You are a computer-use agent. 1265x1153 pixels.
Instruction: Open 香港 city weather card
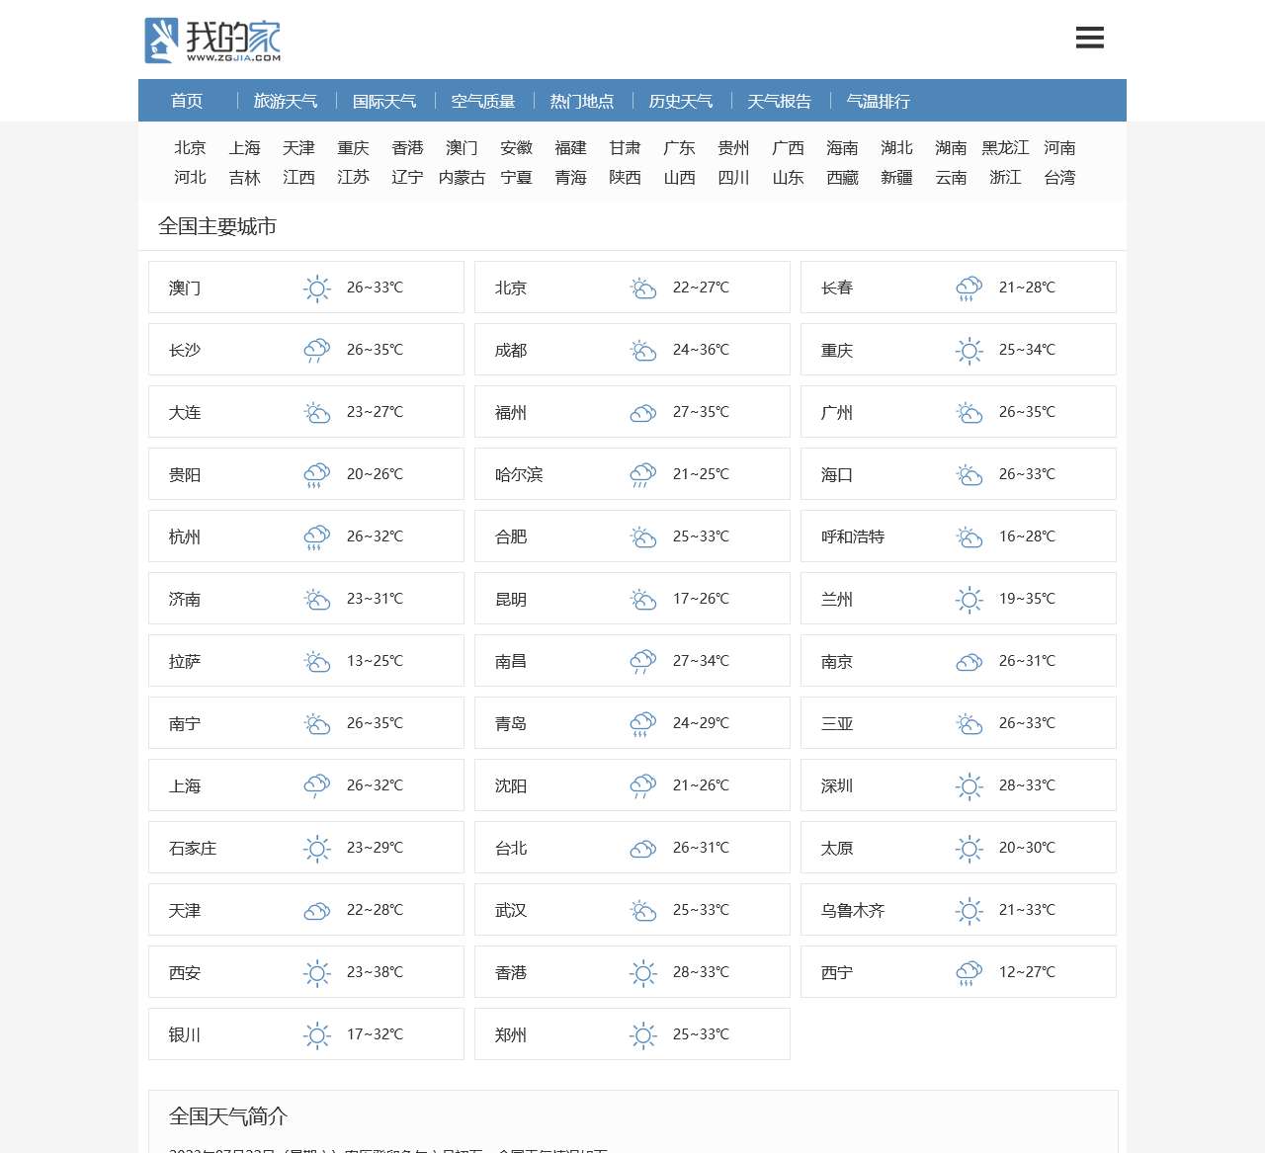click(632, 972)
